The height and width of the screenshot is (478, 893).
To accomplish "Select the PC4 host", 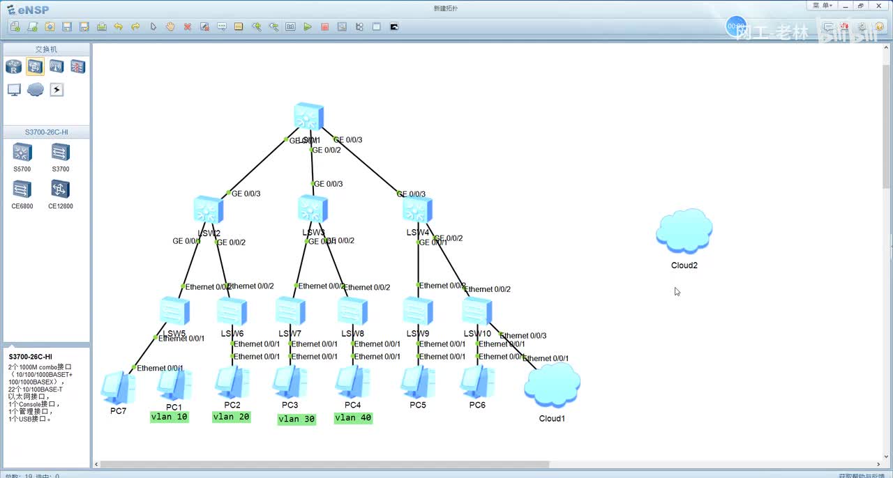I will (x=353, y=383).
